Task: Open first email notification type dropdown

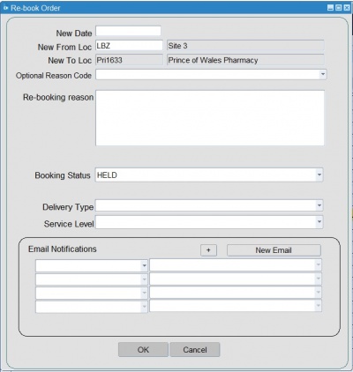Action: click(x=144, y=266)
